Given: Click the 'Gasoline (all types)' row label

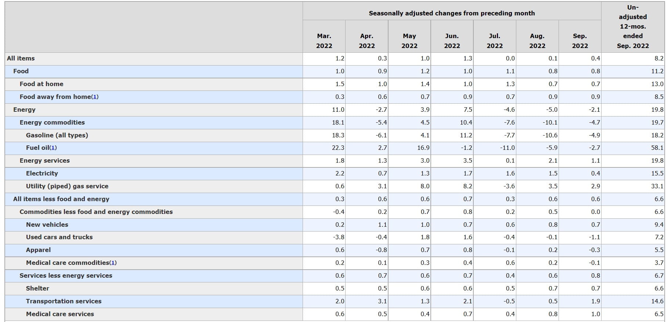Looking at the screenshot, I should [x=57, y=135].
